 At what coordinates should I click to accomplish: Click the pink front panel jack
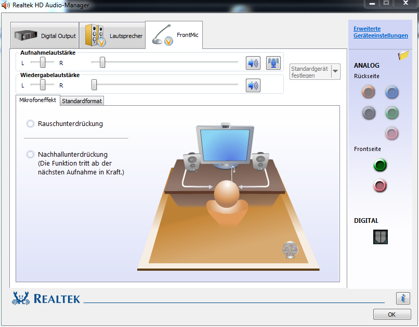380,186
